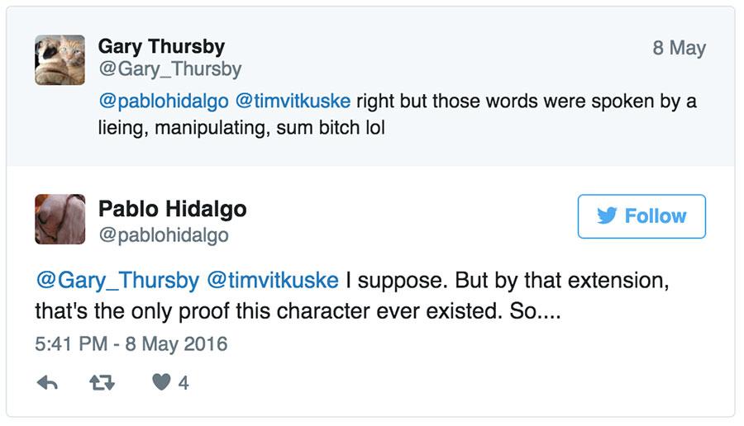This screenshot has height=426, width=744.
Task: Open @Gary_Thursby mention in Pablo's reply
Action: click(117, 280)
